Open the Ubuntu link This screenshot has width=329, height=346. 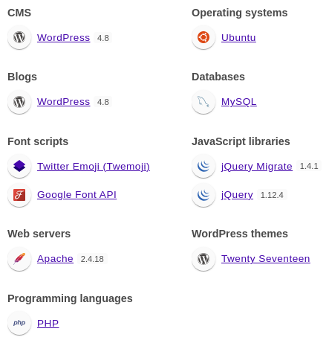point(238,38)
